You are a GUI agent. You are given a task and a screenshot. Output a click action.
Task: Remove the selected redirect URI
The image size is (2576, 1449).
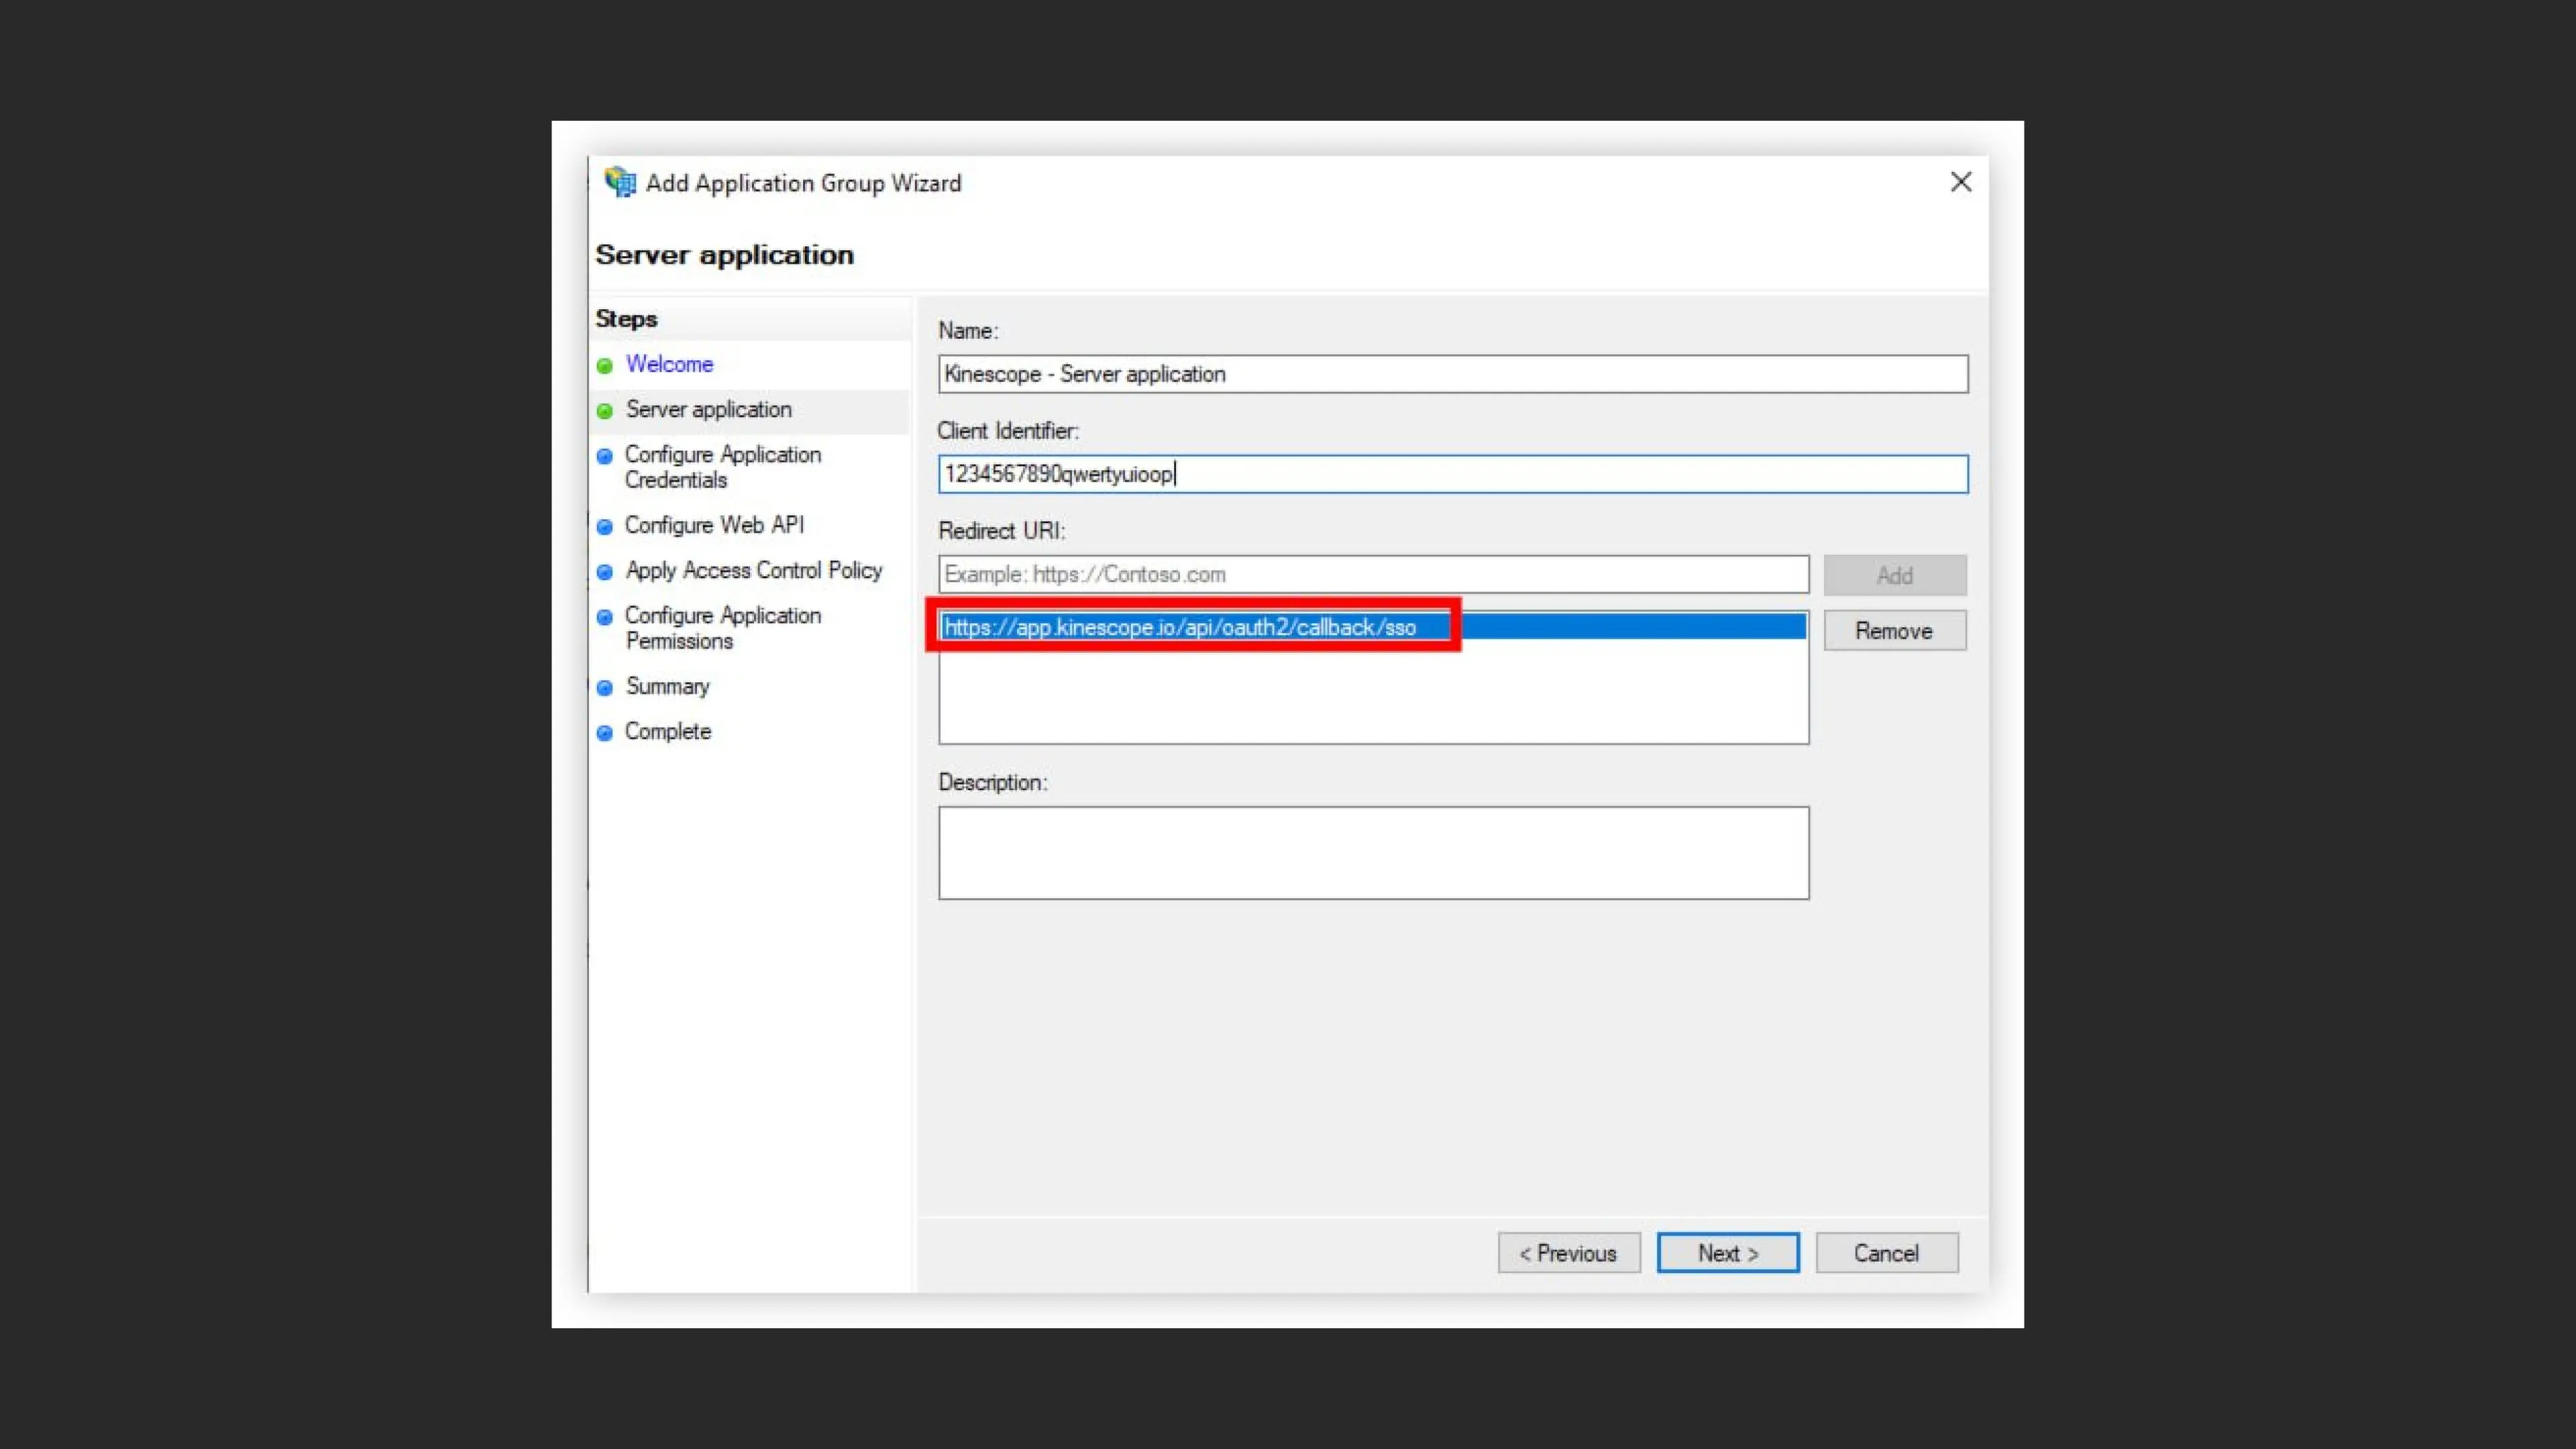(1894, 630)
